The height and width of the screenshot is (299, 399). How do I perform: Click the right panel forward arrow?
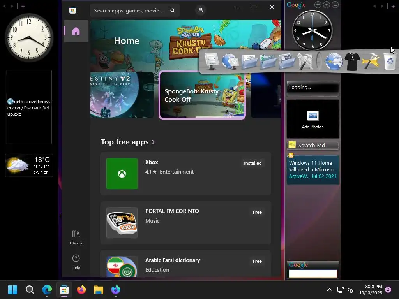[382, 6]
